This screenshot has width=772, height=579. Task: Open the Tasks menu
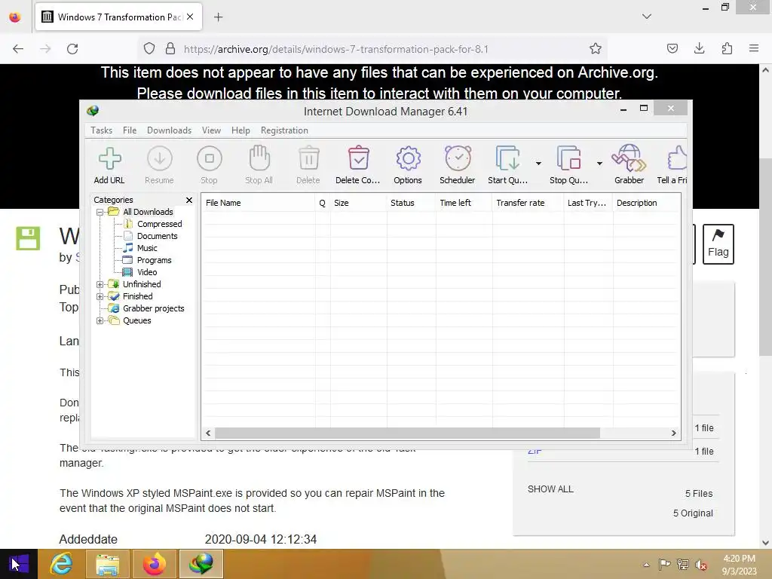click(102, 130)
